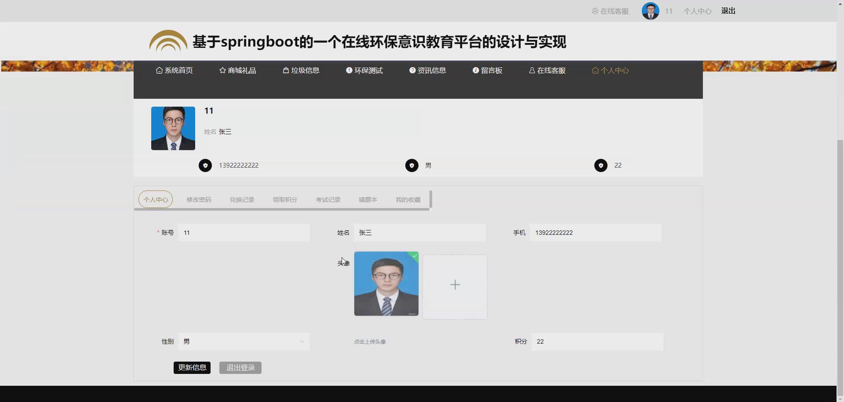844x402 pixels.
Task: Click the 在线客服 icon in top bar
Action: pyautogui.click(x=595, y=11)
